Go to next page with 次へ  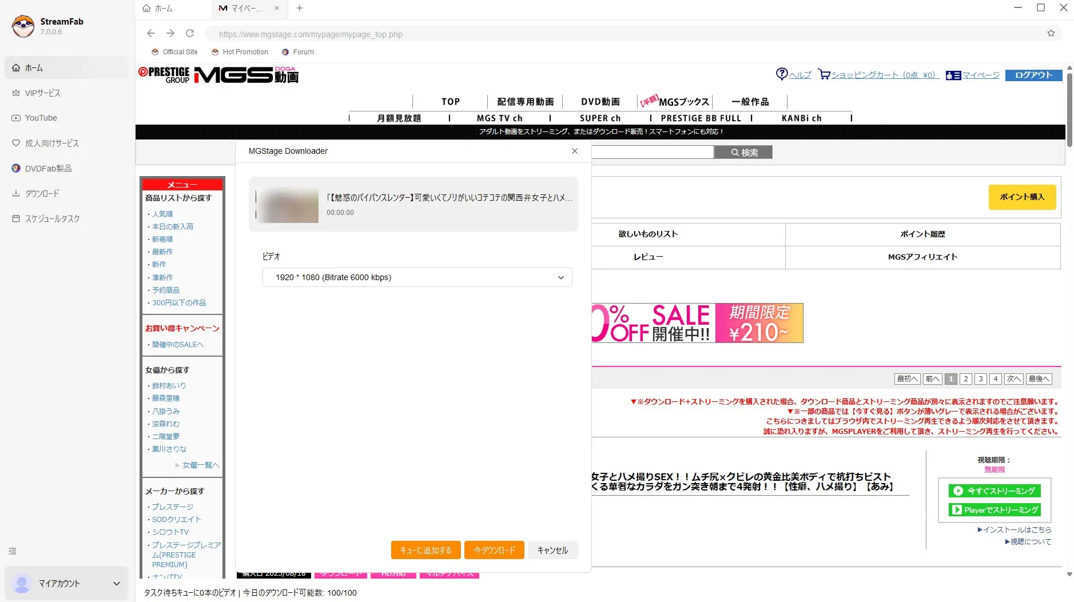click(x=1014, y=378)
